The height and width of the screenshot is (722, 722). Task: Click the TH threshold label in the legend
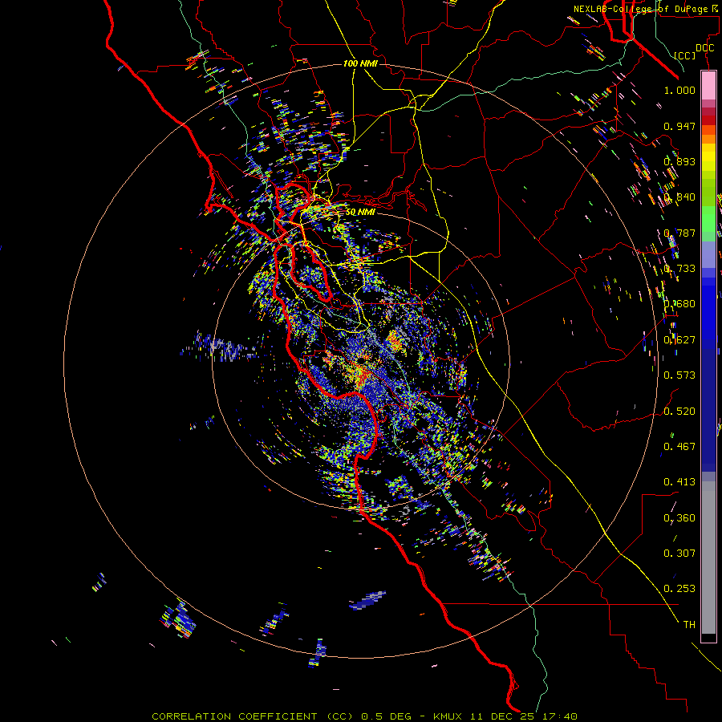coord(689,625)
